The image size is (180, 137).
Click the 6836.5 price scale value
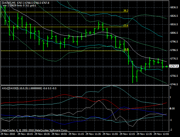click(174, 7)
